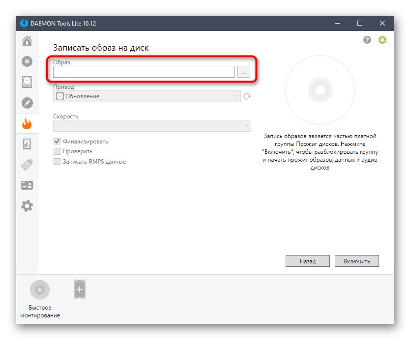The width and height of the screenshot is (410, 340).
Task: Uncheck the Финализировать checkbox
Action: tap(57, 141)
